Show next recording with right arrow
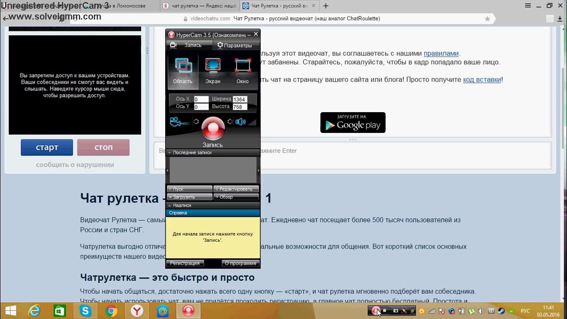 point(258,170)
